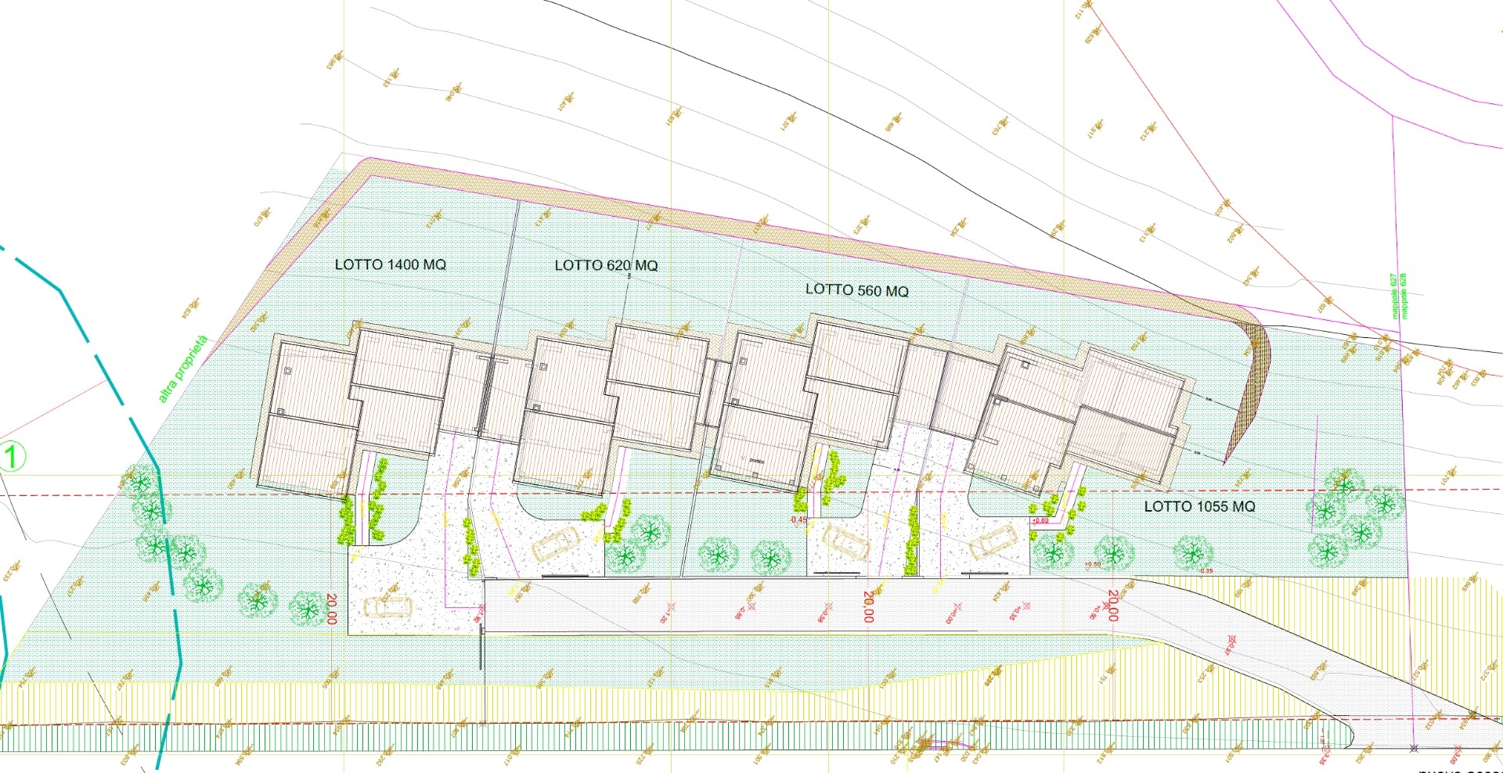Click the green 'altra proprietà' text
This screenshot has height=773, width=1503.
click(183, 369)
